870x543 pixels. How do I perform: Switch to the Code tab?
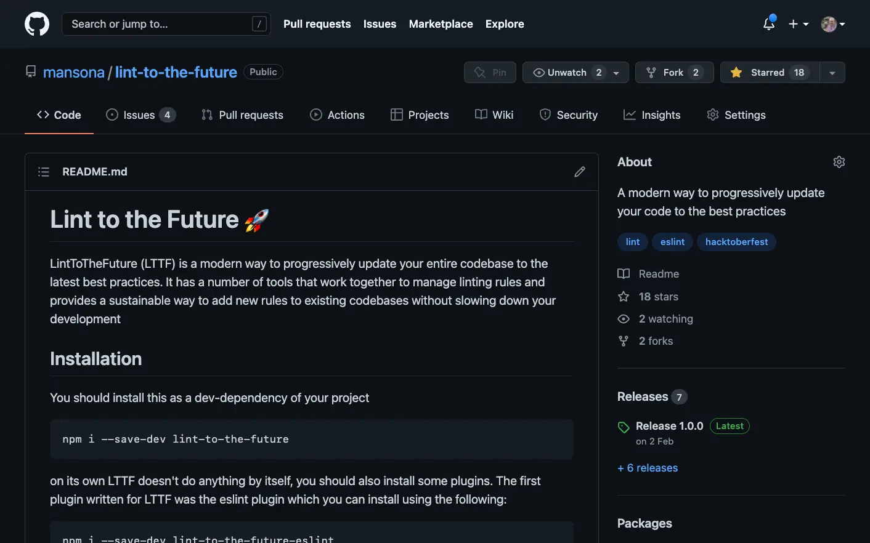tap(59, 115)
